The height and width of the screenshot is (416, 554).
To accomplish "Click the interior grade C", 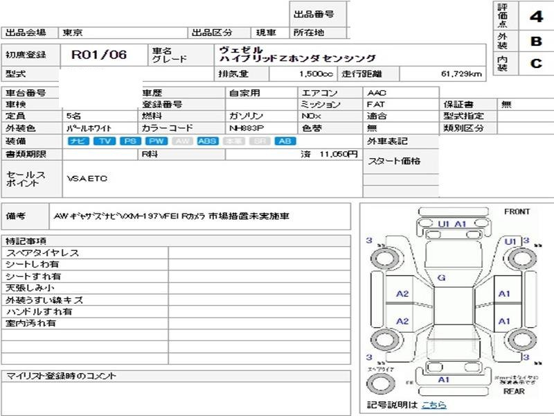I will (536, 64).
